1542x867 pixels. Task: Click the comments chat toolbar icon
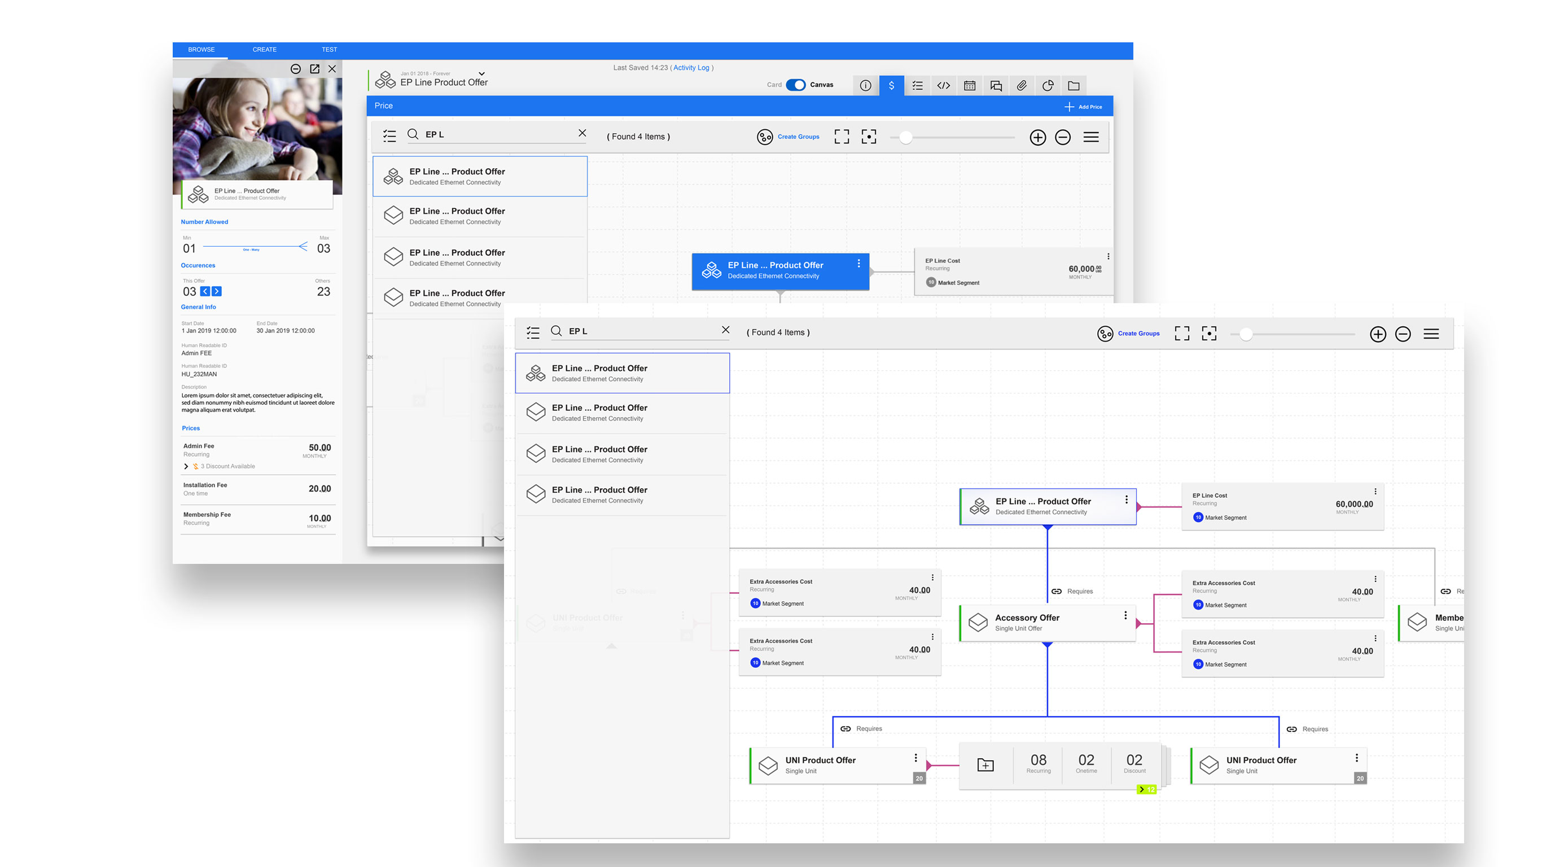point(996,86)
